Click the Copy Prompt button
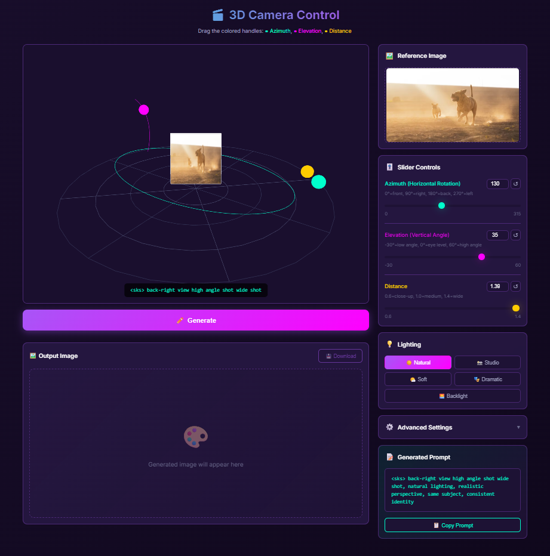This screenshot has width=550, height=556. (453, 525)
